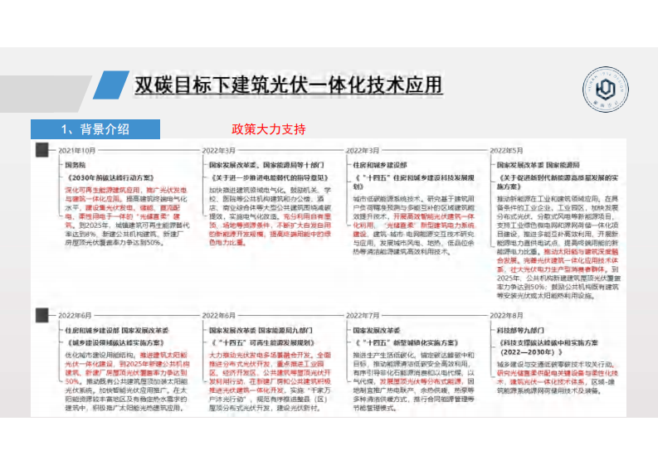Select the 国务院 issuer heading
This screenshot has width=658, height=465.
tap(76, 165)
